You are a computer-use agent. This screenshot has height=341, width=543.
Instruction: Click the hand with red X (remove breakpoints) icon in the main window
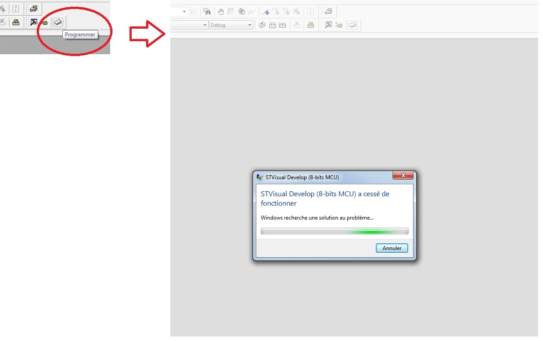click(x=241, y=12)
